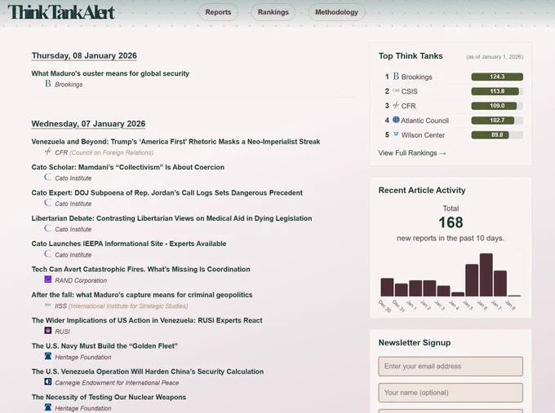This screenshot has width=555, height=413.
Task: Click Cato icon under DOJ Subpoena article
Action: (x=48, y=203)
